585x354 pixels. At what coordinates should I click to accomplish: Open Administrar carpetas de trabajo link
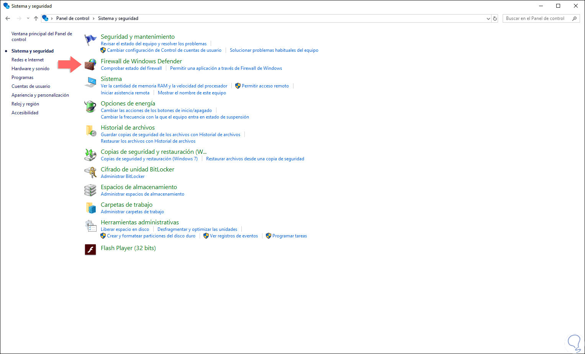point(132,212)
